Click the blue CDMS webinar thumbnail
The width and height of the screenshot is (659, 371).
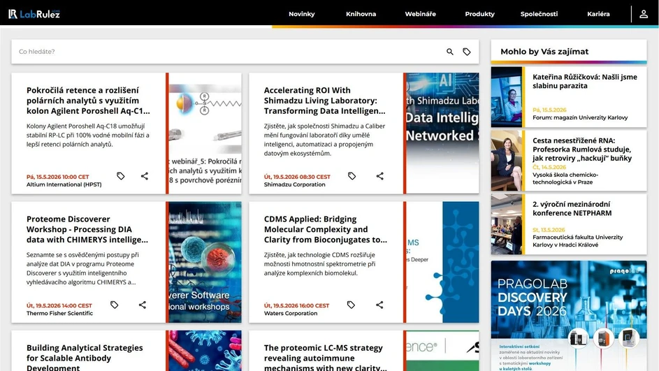[x=442, y=262]
